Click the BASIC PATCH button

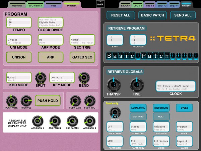[152, 15]
